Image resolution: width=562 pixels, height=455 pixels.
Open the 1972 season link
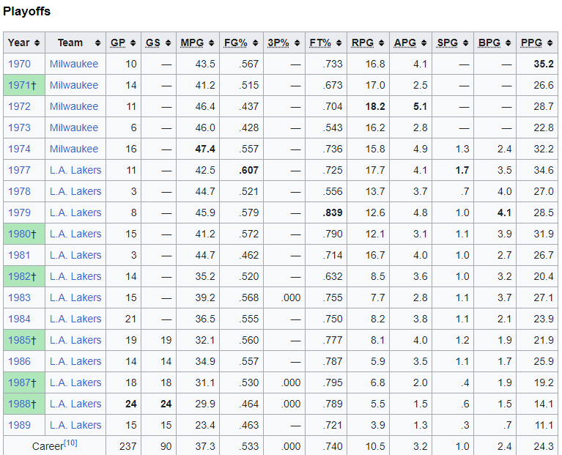(19, 106)
